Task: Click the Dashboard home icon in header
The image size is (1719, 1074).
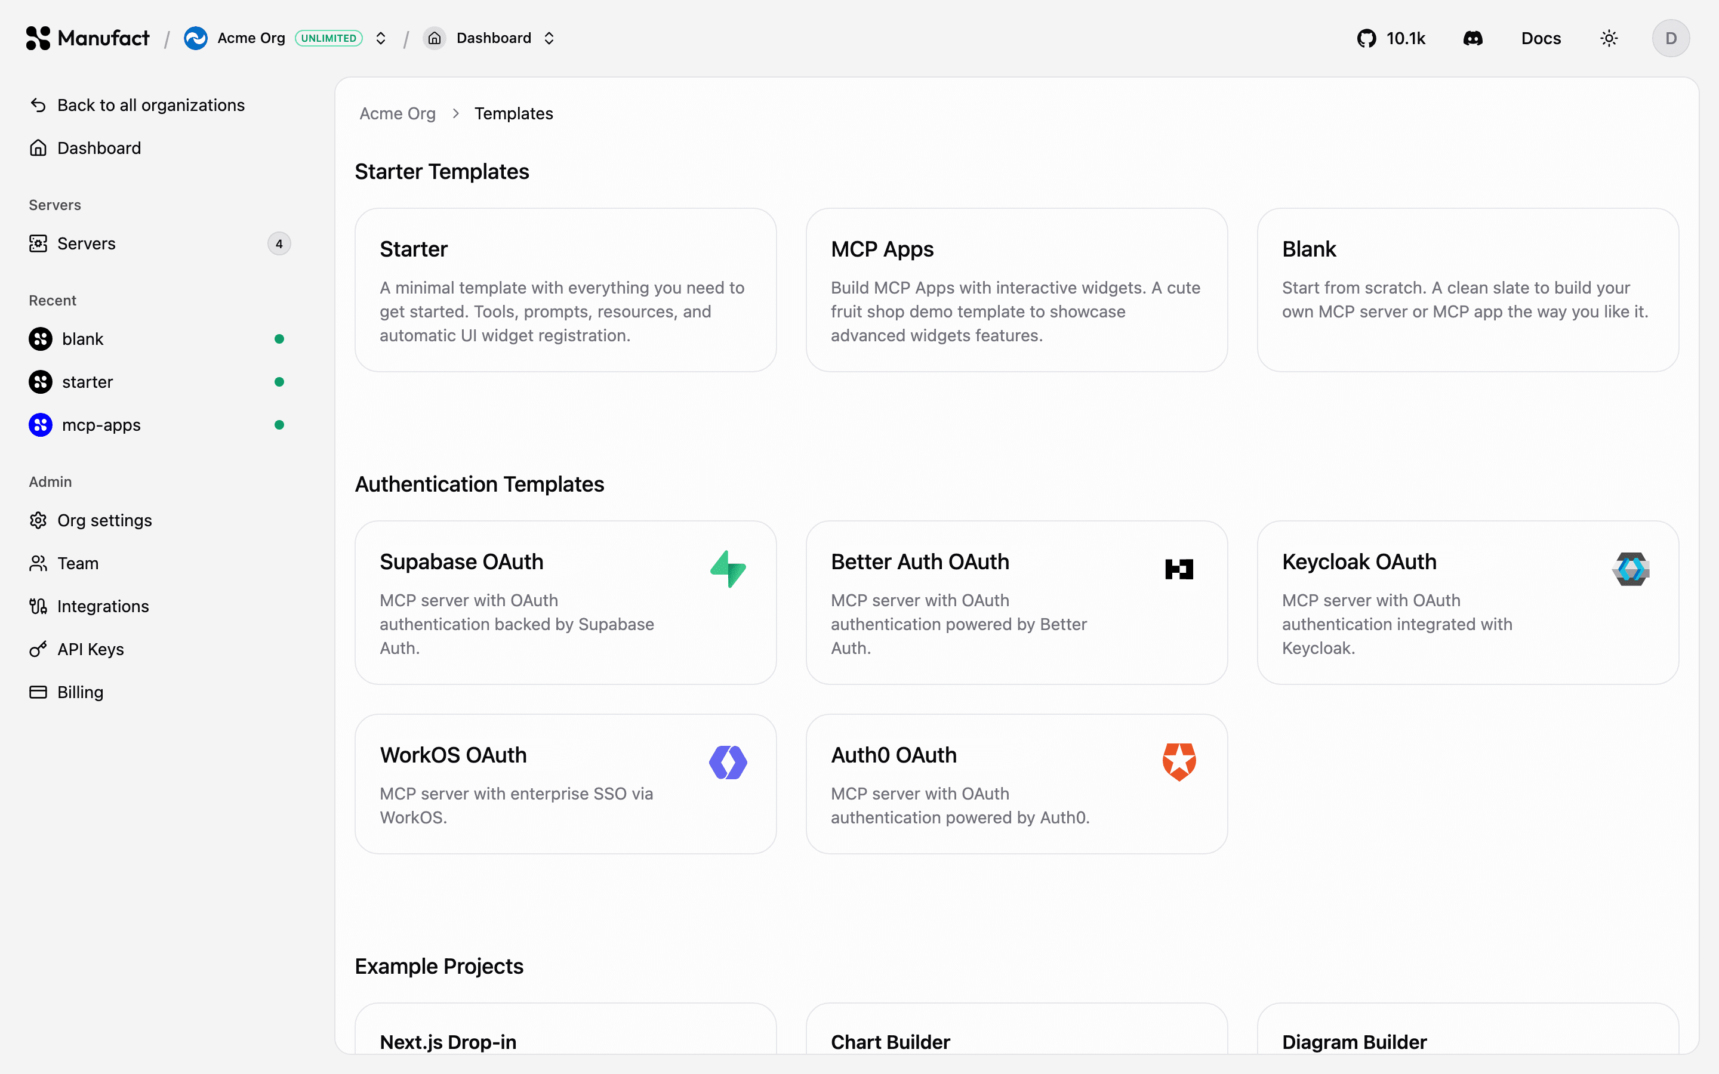Action: point(435,38)
